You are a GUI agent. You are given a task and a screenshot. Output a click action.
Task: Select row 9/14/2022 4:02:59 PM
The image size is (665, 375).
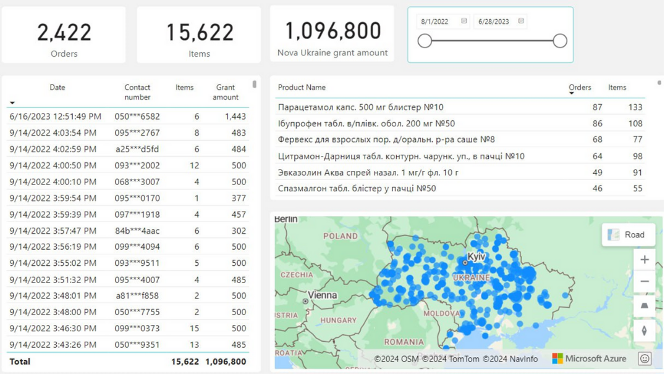(128, 149)
